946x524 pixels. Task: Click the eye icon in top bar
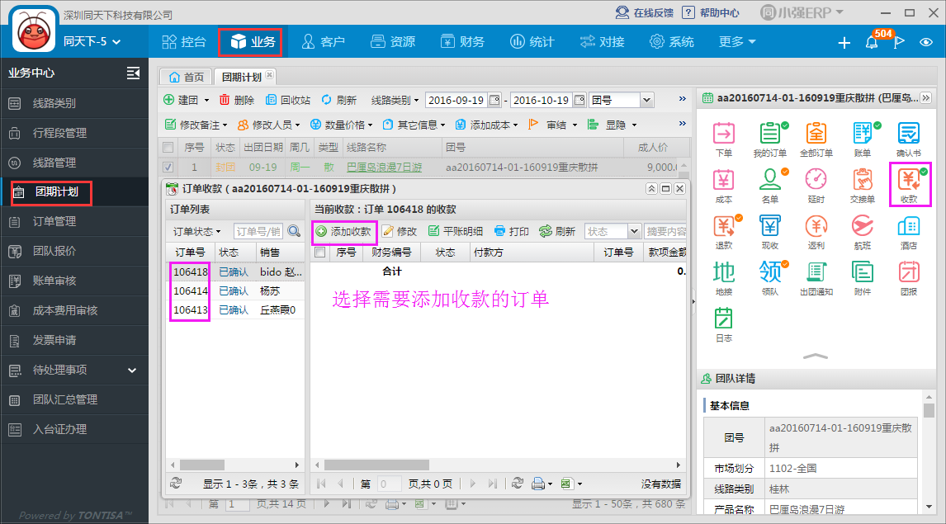[x=926, y=42]
